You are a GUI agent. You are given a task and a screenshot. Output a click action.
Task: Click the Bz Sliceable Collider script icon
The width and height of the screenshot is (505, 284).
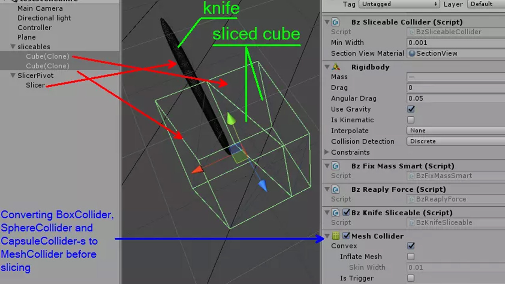click(336, 22)
